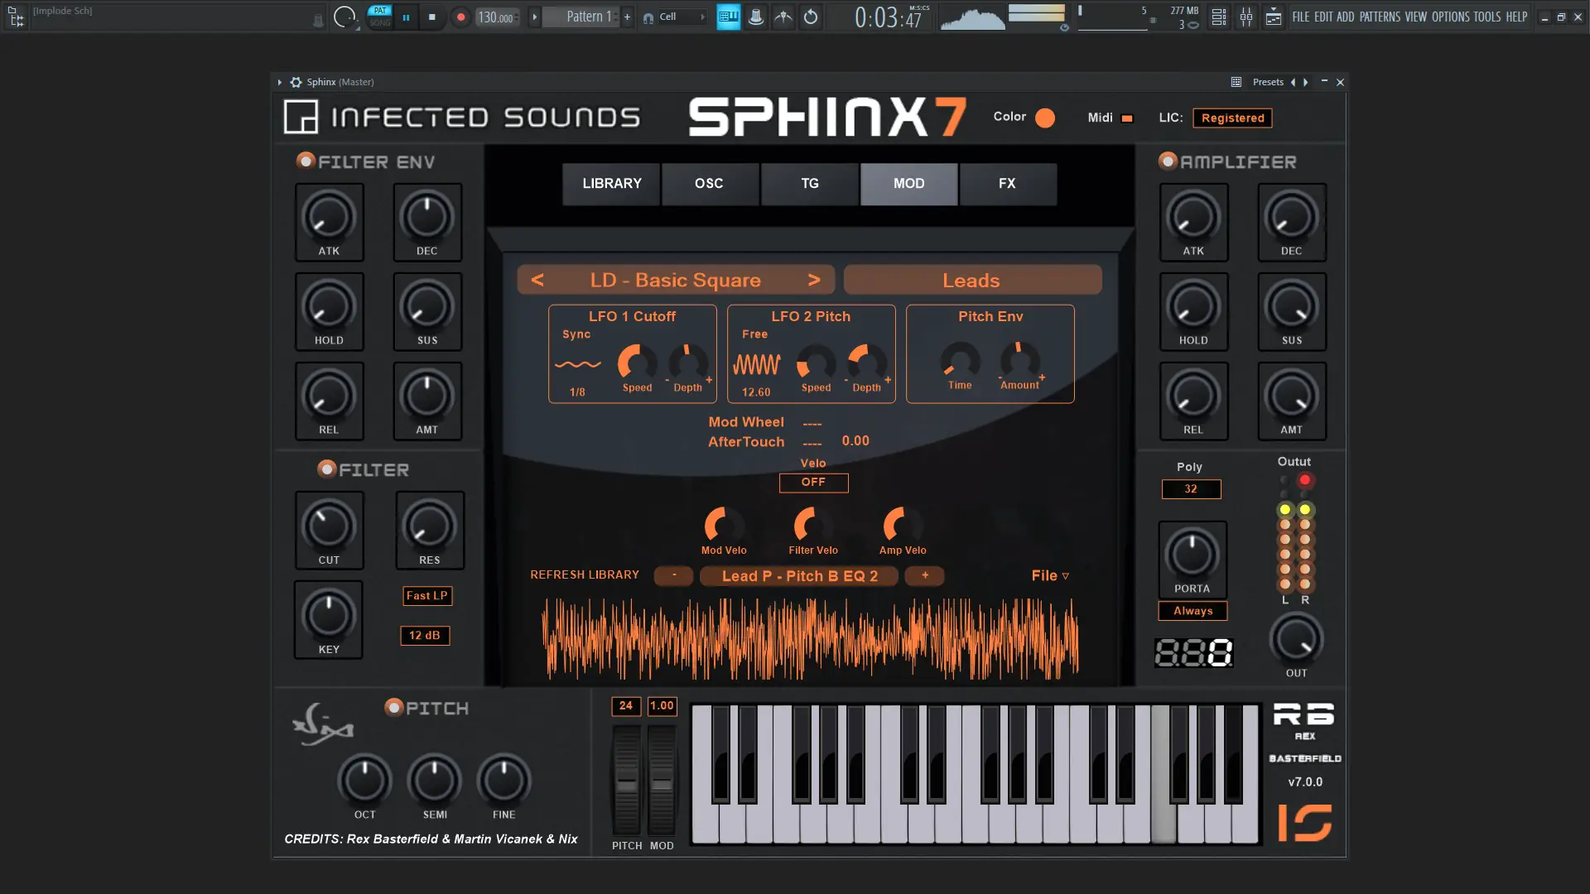
Task: Click REFRESH LIBRARY
Action: pos(584,574)
